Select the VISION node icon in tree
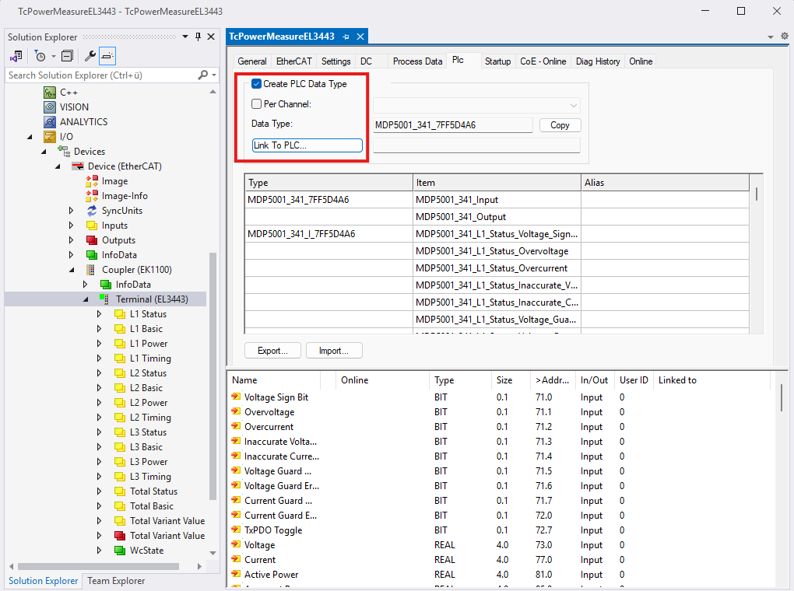 [50, 107]
